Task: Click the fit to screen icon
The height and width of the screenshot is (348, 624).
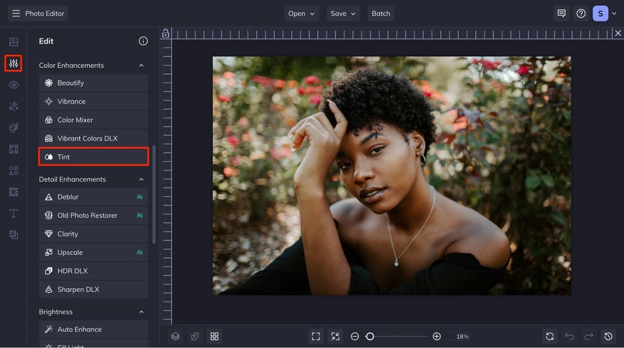Action: pyautogui.click(x=316, y=337)
